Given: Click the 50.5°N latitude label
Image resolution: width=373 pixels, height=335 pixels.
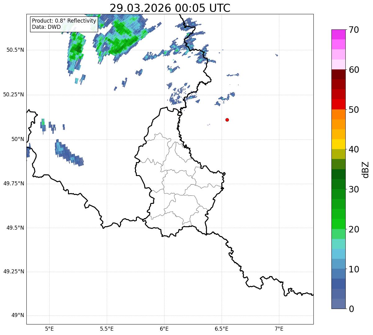Looking at the screenshot, I should (x=16, y=50).
